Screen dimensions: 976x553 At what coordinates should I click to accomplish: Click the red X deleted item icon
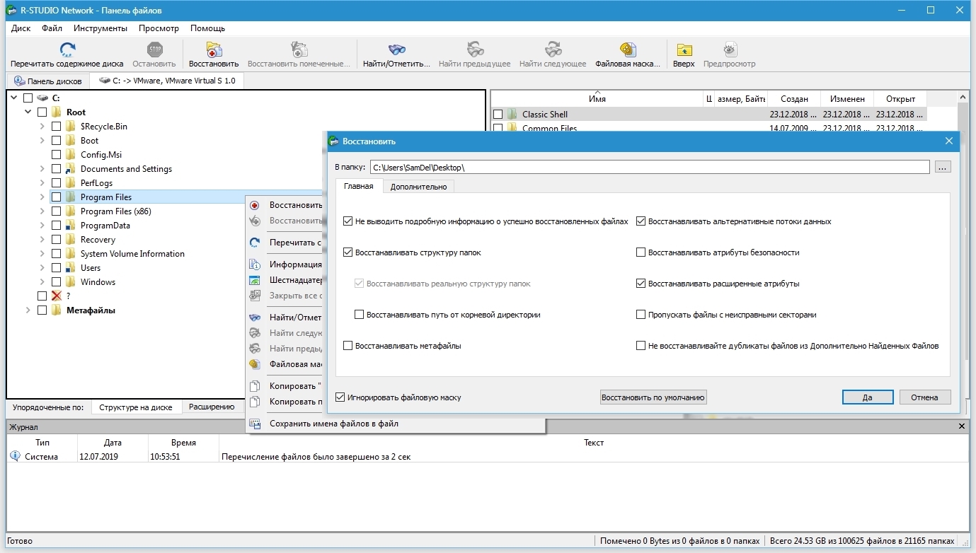click(57, 296)
